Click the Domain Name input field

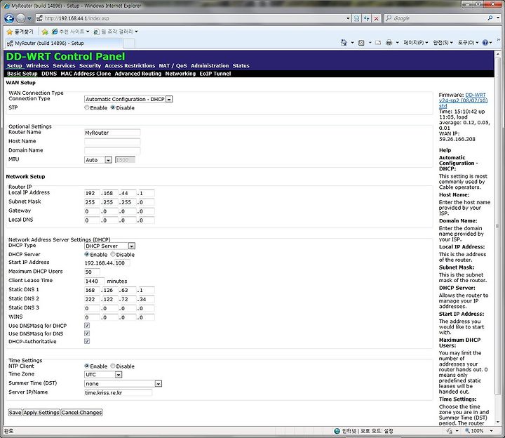pyautogui.click(x=112, y=150)
